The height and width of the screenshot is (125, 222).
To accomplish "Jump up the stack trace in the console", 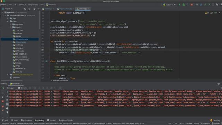I will pyautogui.click(x=7, y=92).
